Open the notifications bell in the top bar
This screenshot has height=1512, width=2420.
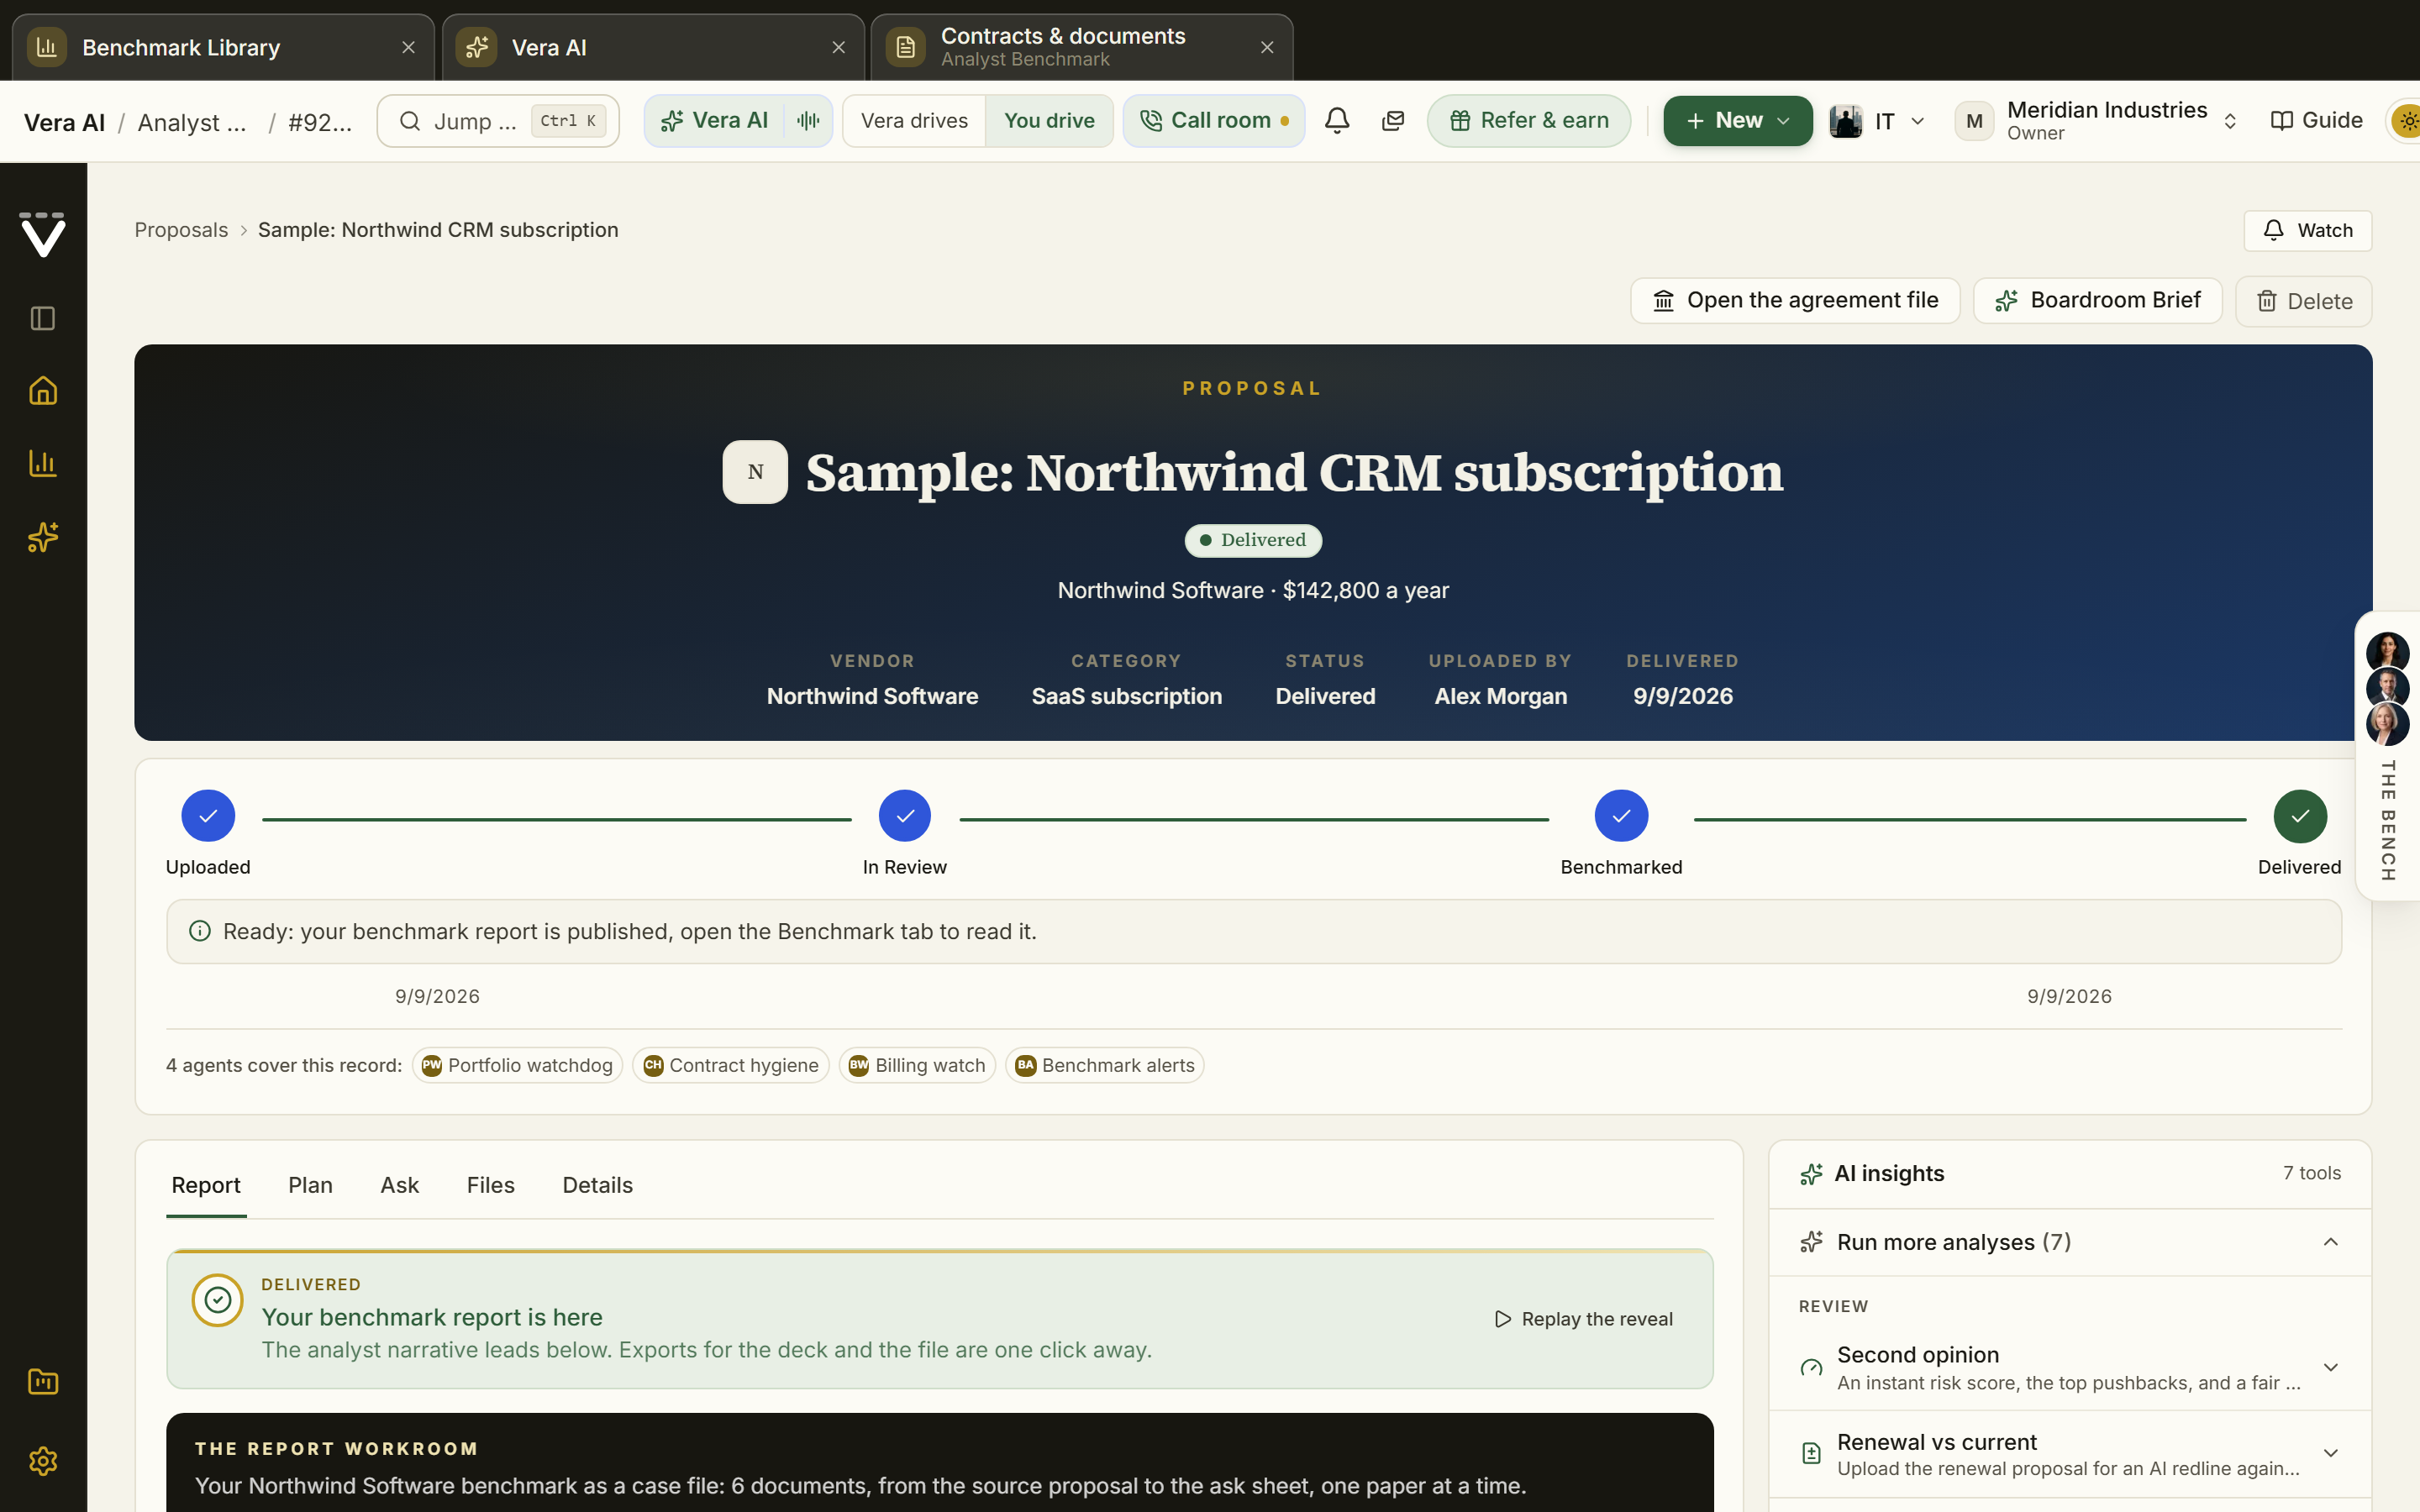coord(1337,121)
